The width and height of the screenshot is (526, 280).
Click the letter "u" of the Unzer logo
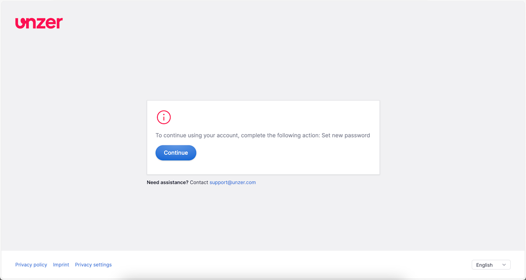click(x=20, y=23)
